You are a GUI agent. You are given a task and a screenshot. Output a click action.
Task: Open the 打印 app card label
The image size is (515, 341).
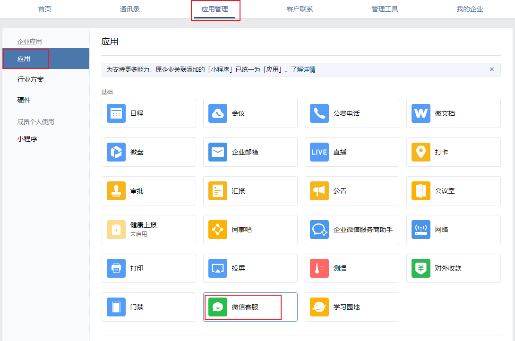[x=137, y=268]
